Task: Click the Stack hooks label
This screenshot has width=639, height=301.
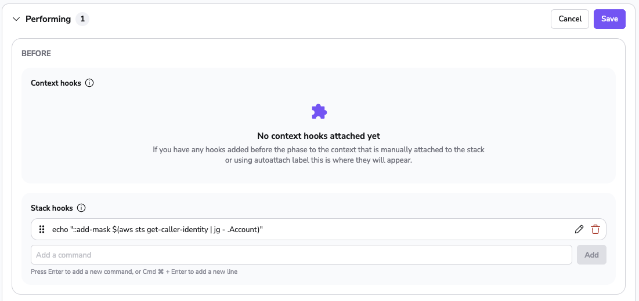Action: tap(52, 208)
